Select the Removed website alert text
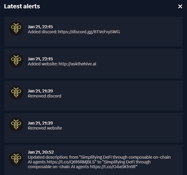The height and width of the screenshot is (175, 187). [45, 128]
